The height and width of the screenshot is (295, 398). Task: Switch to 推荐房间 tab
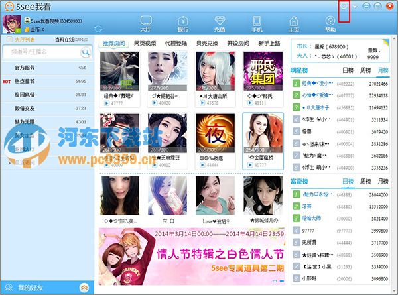point(113,44)
